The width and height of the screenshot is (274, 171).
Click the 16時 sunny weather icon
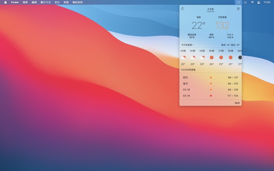(211, 57)
